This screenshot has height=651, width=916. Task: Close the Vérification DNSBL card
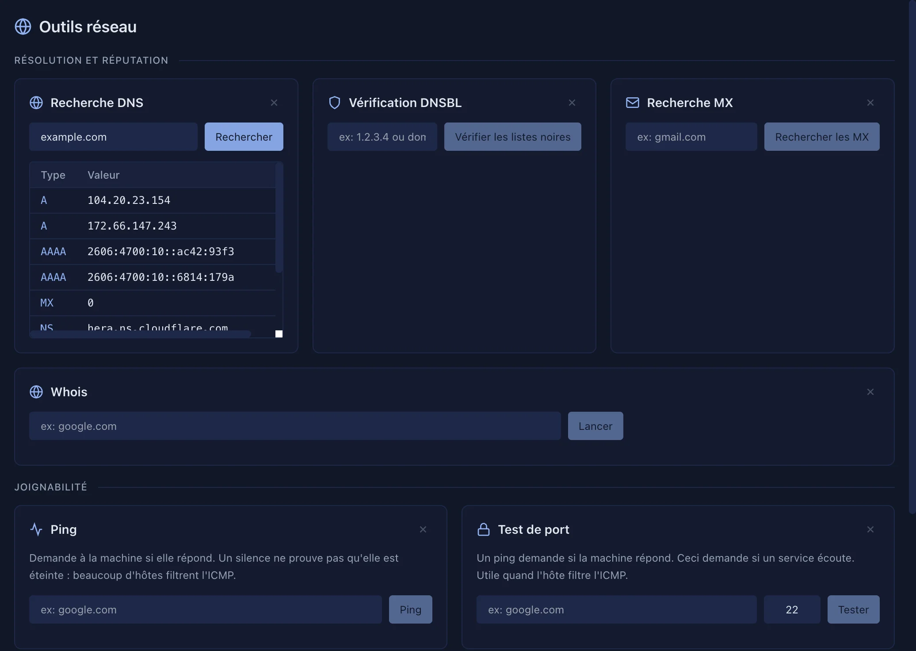tap(572, 103)
